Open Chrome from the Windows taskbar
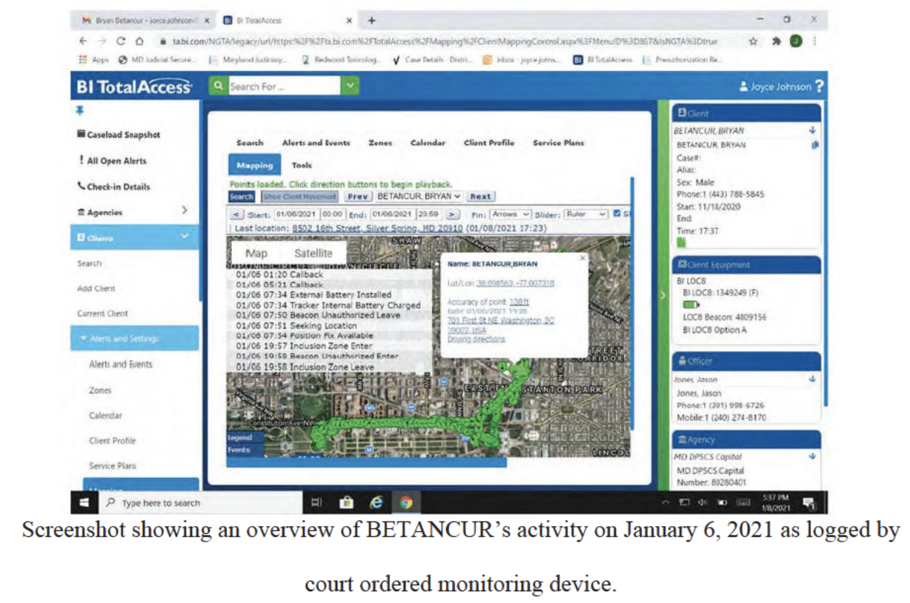 tap(405, 502)
